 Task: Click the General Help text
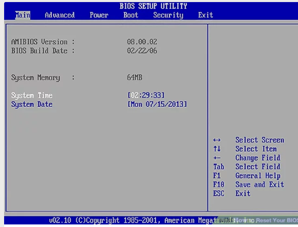point(258,175)
